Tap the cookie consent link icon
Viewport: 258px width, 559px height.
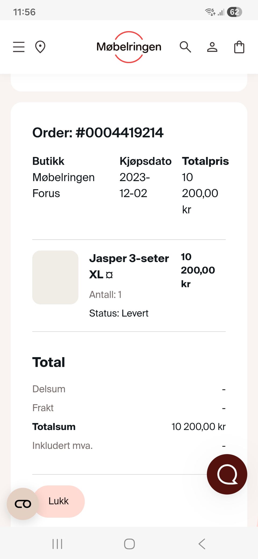23,504
